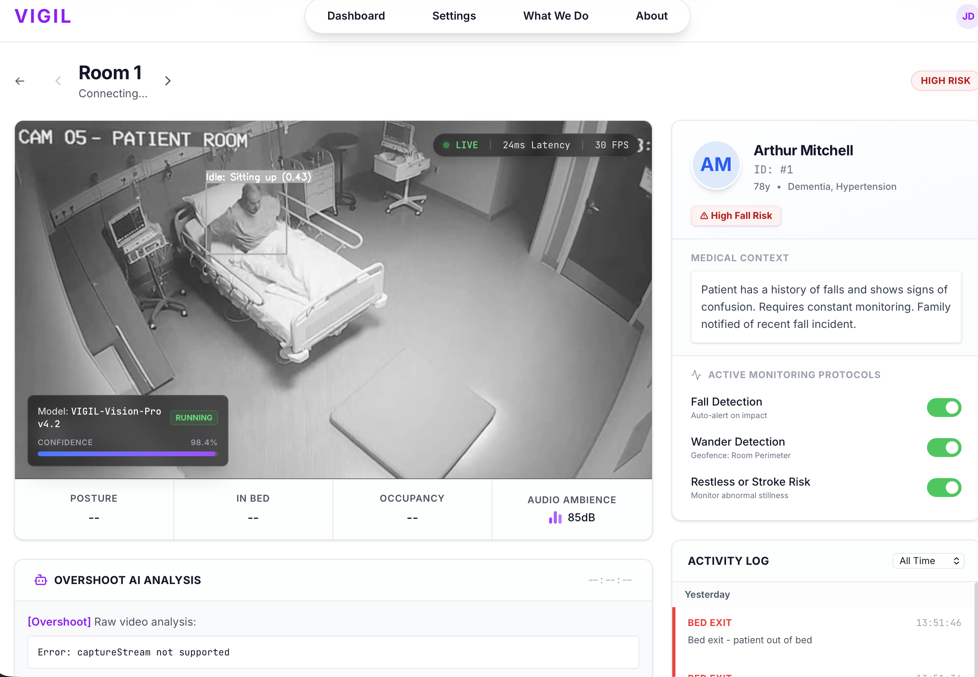This screenshot has height=677, width=978.
Task: Click the green LIVE indicator dot
Action: 446,145
